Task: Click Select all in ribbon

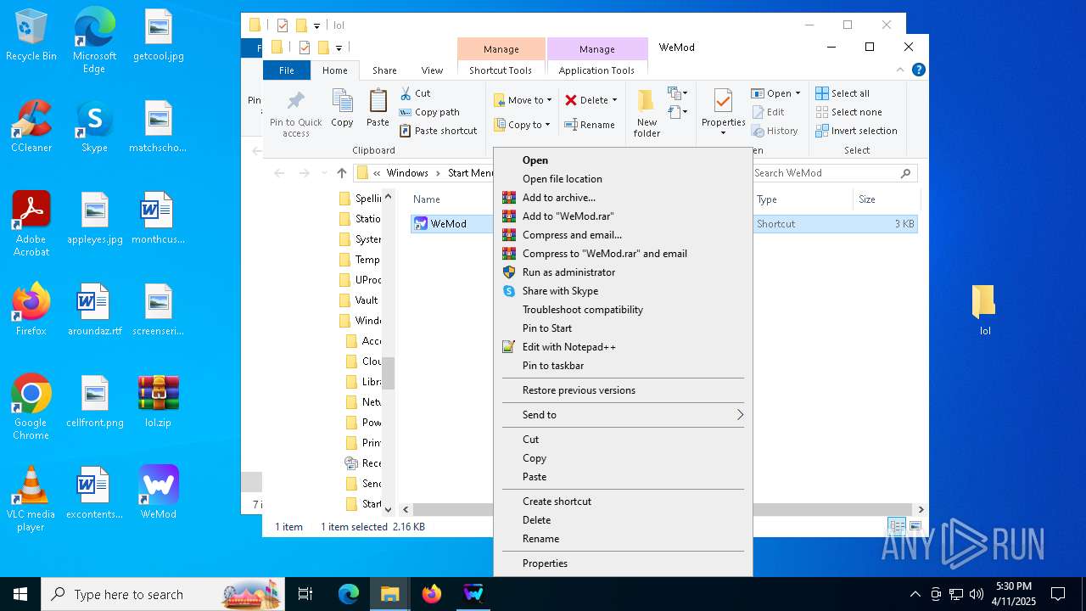Action: click(x=842, y=93)
